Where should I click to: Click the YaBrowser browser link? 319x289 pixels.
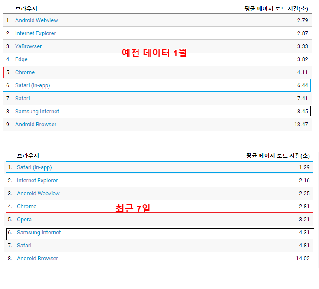[29, 46]
